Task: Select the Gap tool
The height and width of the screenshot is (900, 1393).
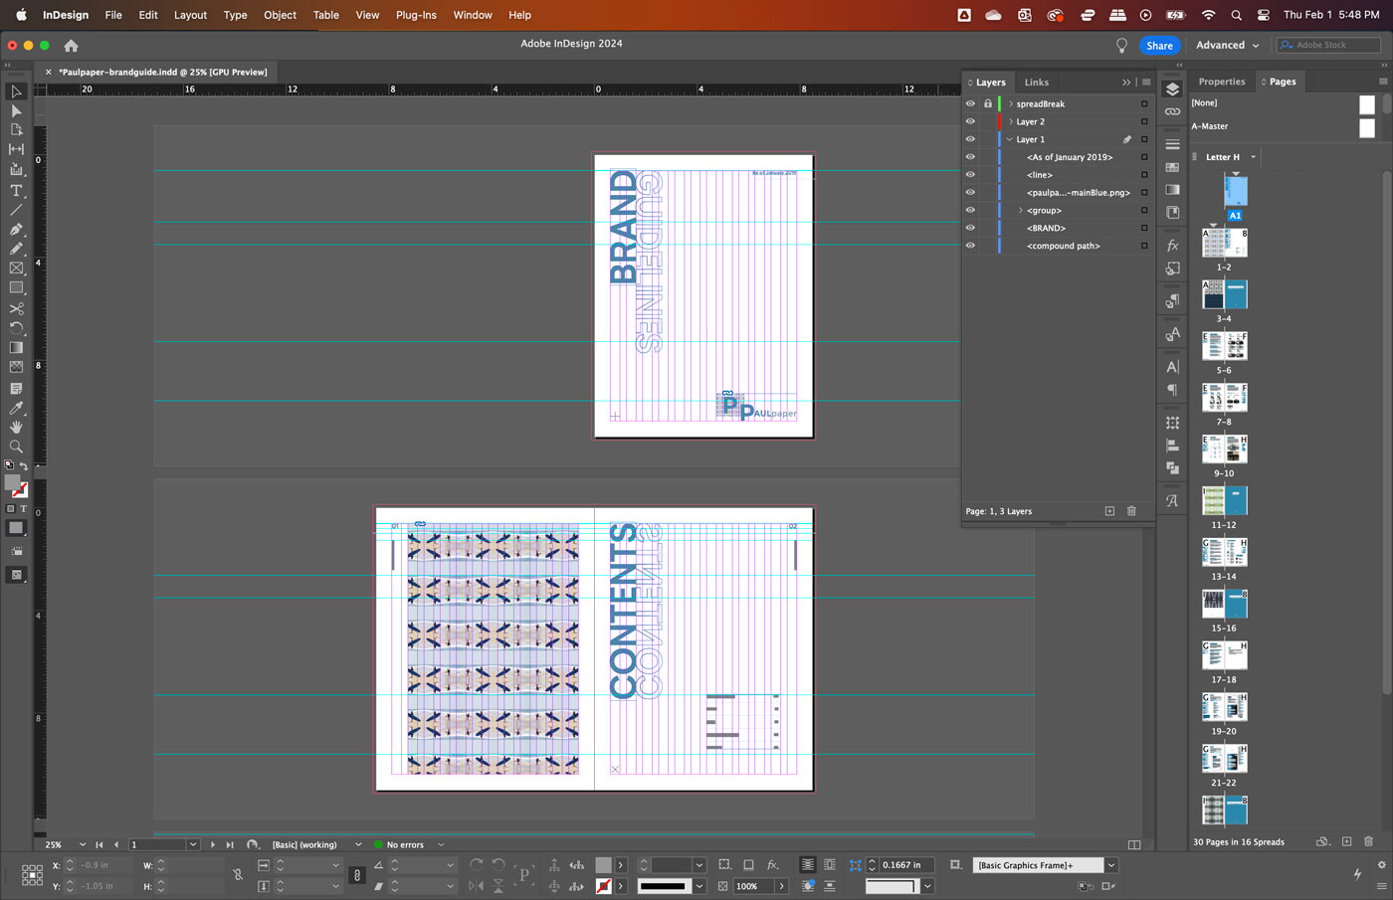Action: click(x=16, y=149)
